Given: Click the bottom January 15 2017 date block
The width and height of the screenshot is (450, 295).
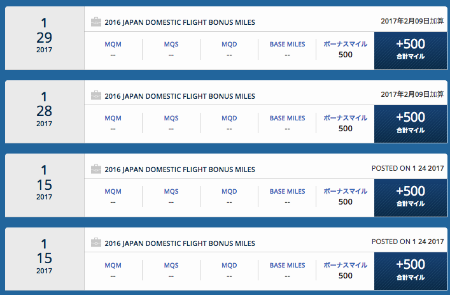Looking at the screenshot, I should pos(45,259).
